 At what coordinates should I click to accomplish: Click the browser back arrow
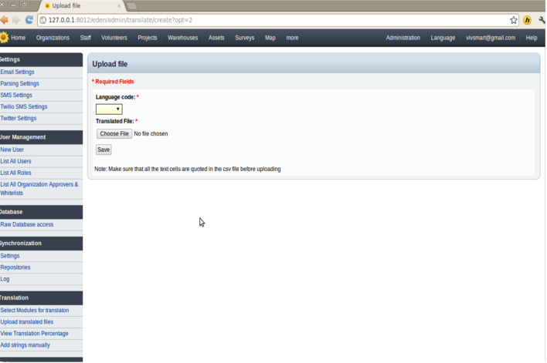(4, 19)
